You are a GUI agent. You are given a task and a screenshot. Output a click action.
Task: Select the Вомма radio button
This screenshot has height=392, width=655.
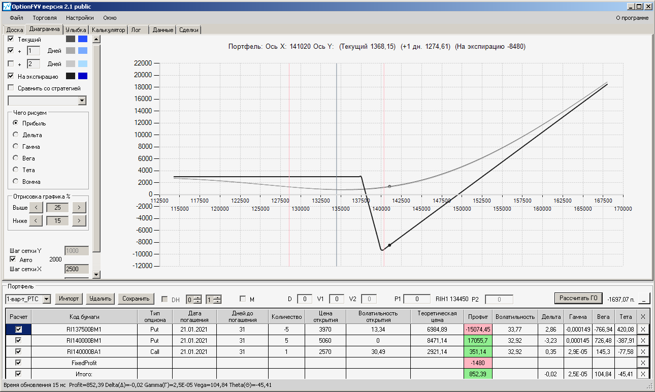(x=16, y=182)
